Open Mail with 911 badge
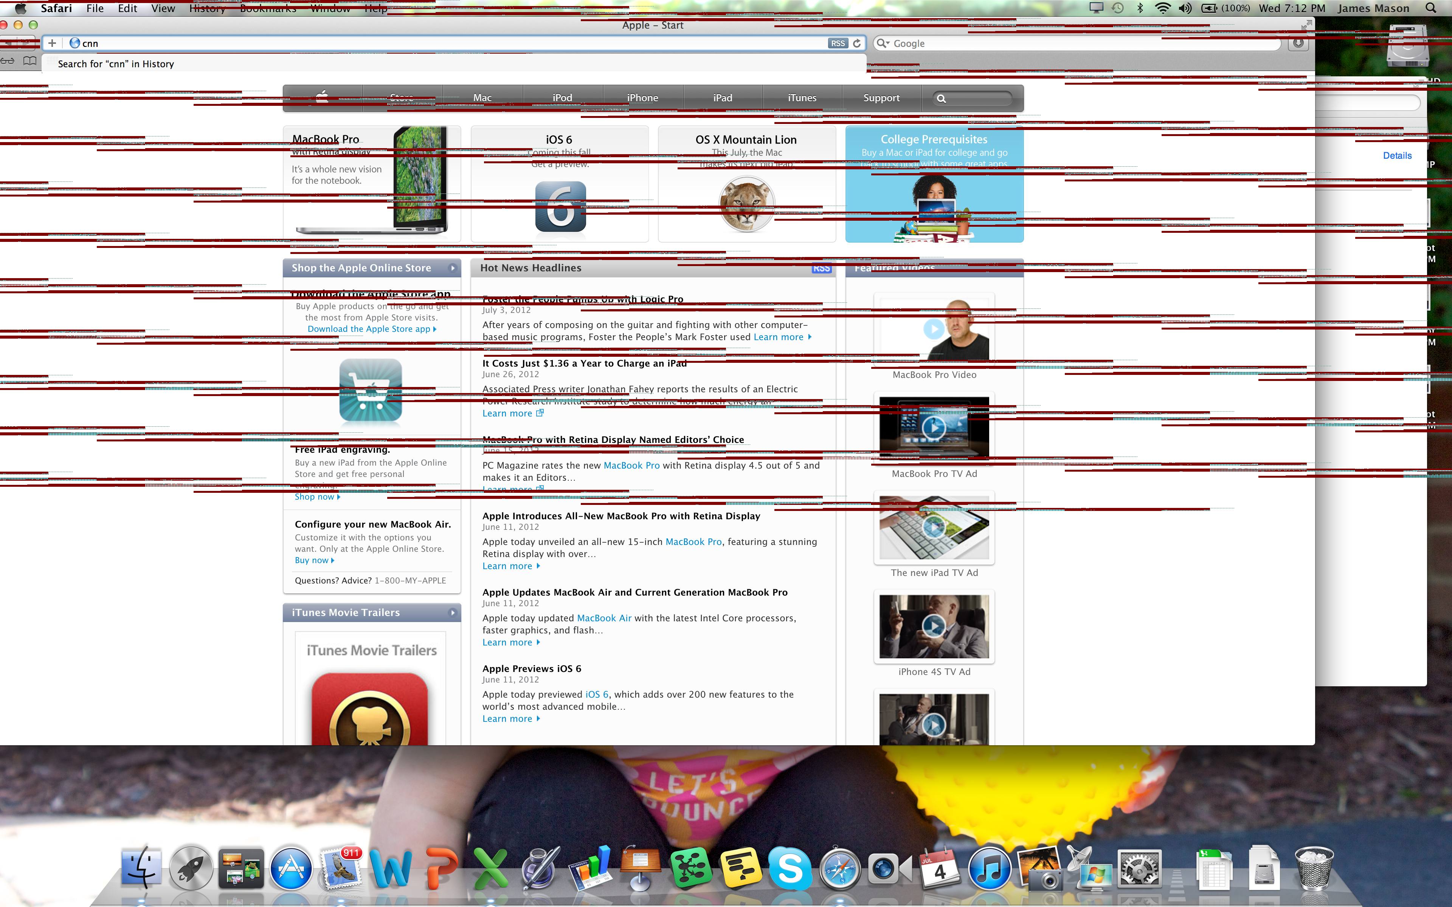This screenshot has width=1452, height=907. pos(341,867)
